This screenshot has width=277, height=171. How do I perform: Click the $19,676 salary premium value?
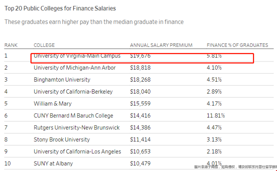point(140,56)
